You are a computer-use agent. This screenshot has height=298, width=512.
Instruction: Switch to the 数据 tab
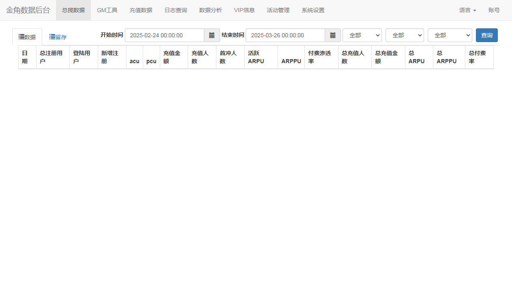tap(27, 37)
